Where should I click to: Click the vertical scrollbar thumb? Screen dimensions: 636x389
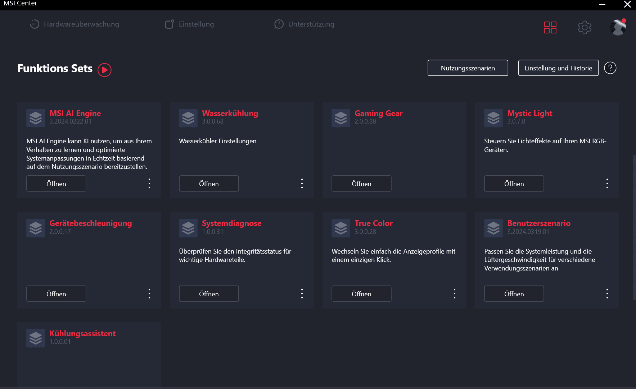click(x=634, y=228)
